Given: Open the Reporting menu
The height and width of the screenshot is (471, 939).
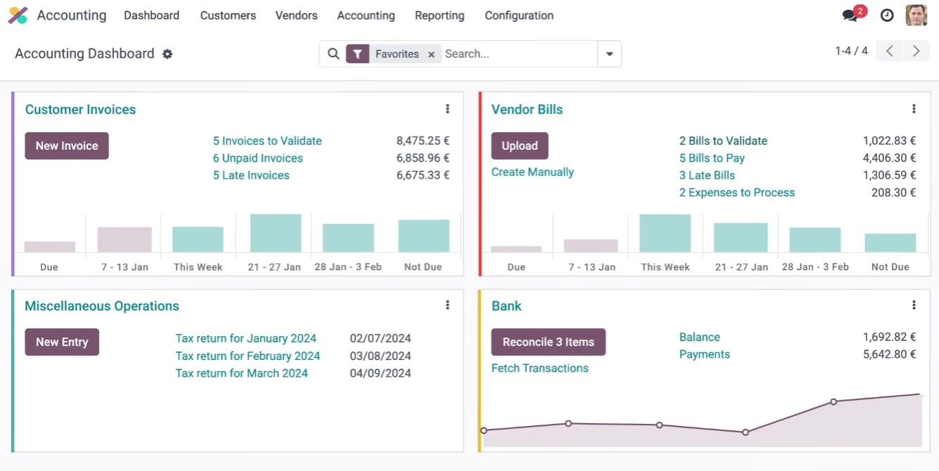Looking at the screenshot, I should click(x=439, y=15).
